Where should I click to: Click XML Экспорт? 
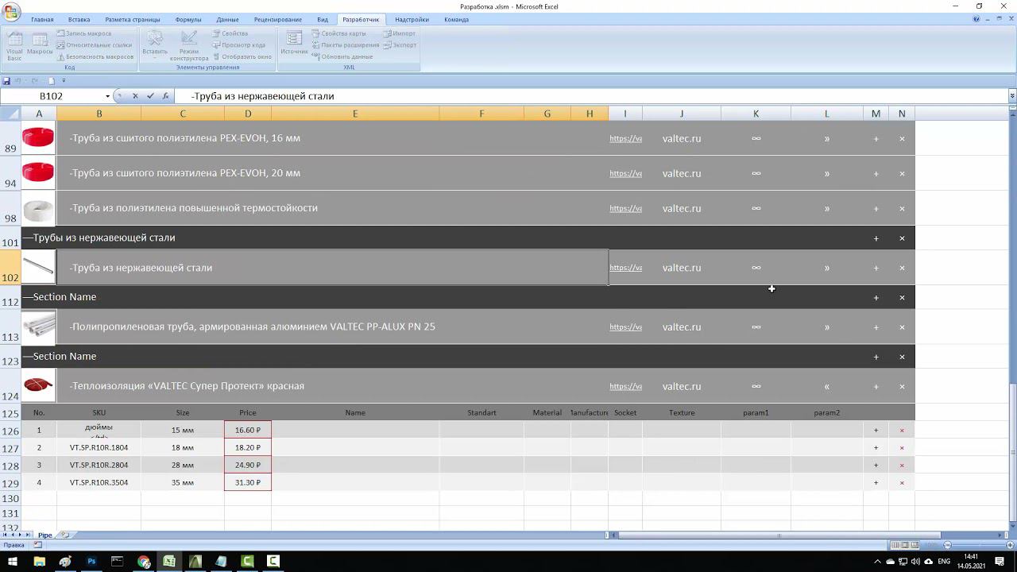click(x=400, y=45)
